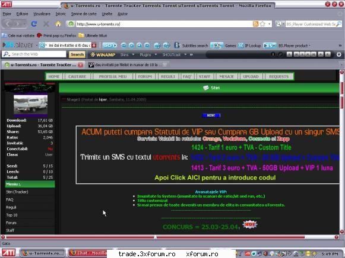
Task: Open IP Lookup tool
Action: [x=250, y=46]
